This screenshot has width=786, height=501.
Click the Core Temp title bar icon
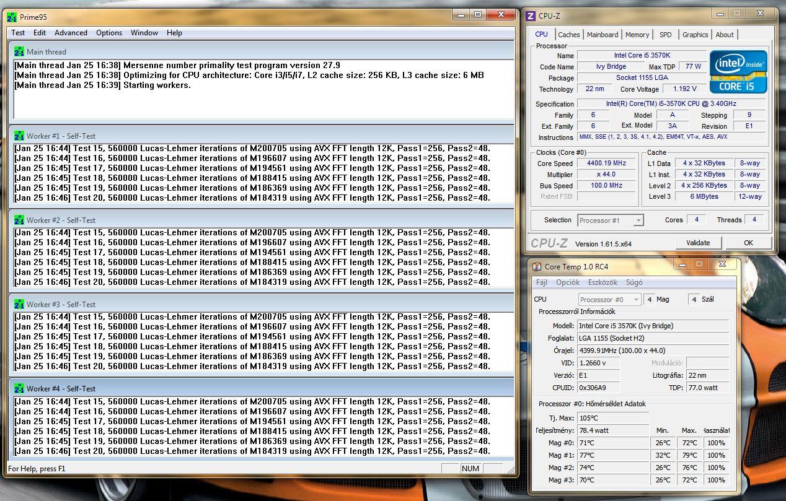coord(537,266)
